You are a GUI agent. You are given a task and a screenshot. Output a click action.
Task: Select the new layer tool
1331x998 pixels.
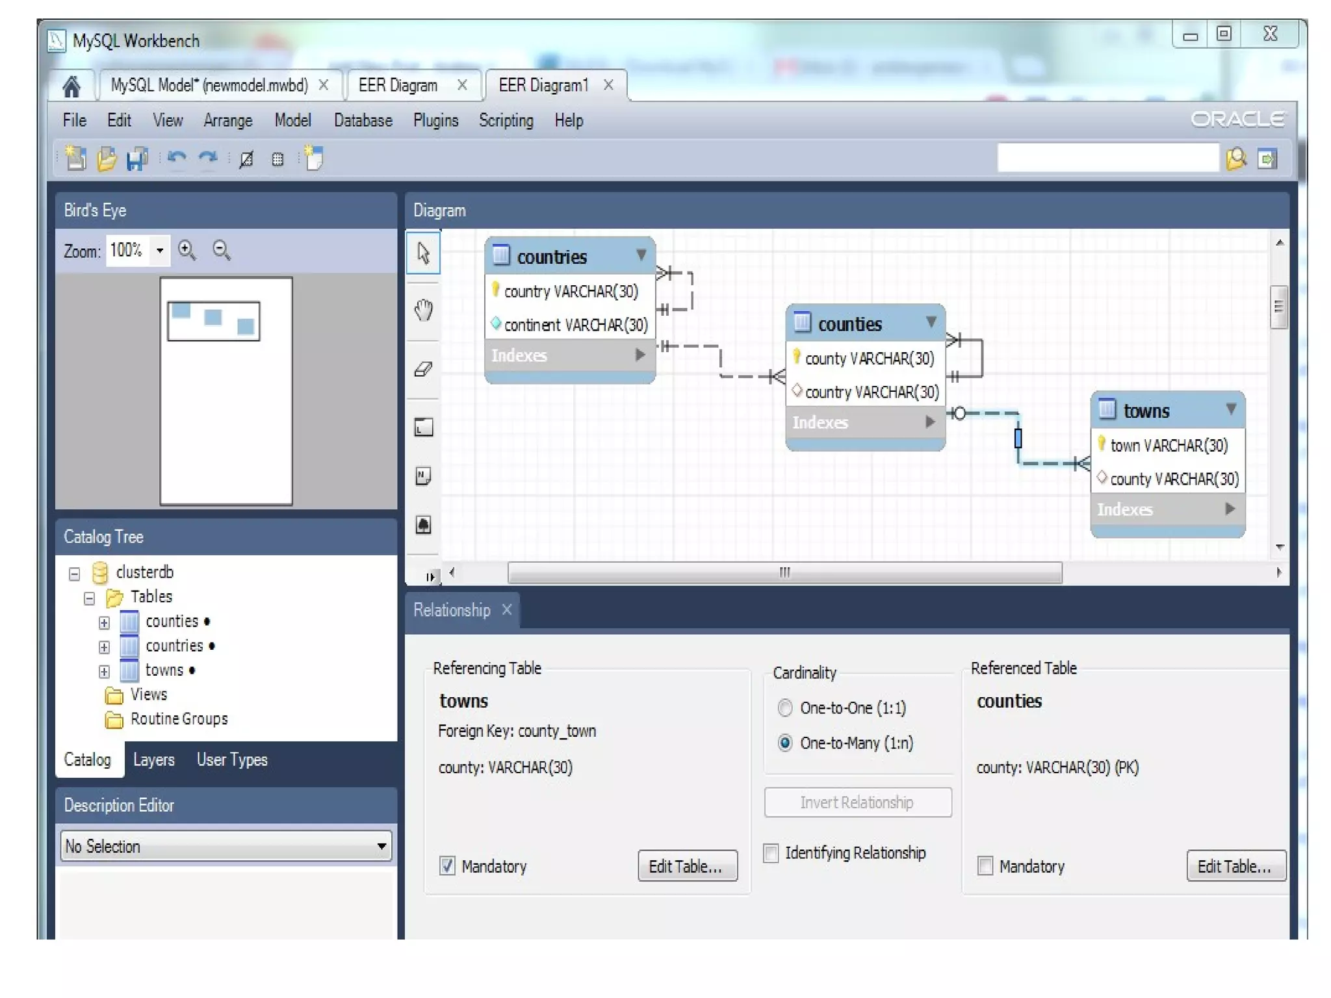423,428
